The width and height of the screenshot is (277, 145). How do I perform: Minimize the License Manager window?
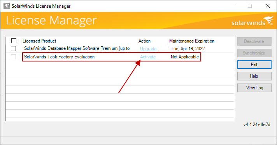(x=232, y=6)
